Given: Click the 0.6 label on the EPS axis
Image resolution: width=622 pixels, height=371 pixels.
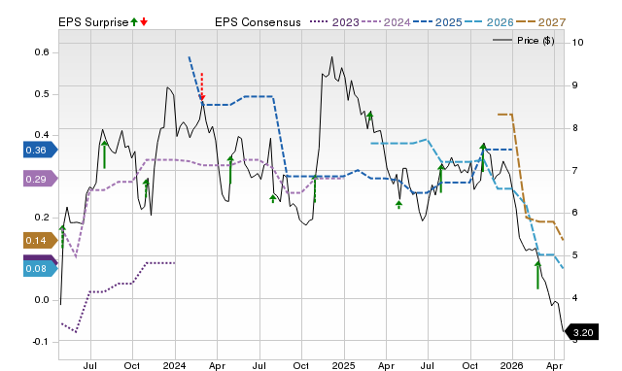Looking at the screenshot, I should tap(42, 52).
